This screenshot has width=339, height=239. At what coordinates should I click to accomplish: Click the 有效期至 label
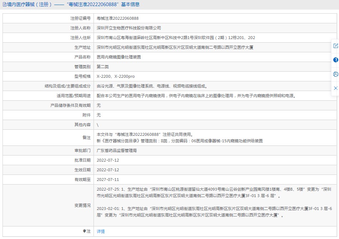pyautogui.click(x=82, y=180)
